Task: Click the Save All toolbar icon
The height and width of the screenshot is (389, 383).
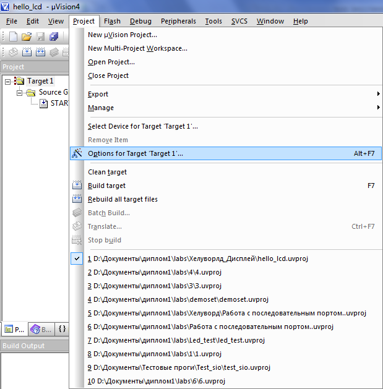Action: tap(54, 36)
